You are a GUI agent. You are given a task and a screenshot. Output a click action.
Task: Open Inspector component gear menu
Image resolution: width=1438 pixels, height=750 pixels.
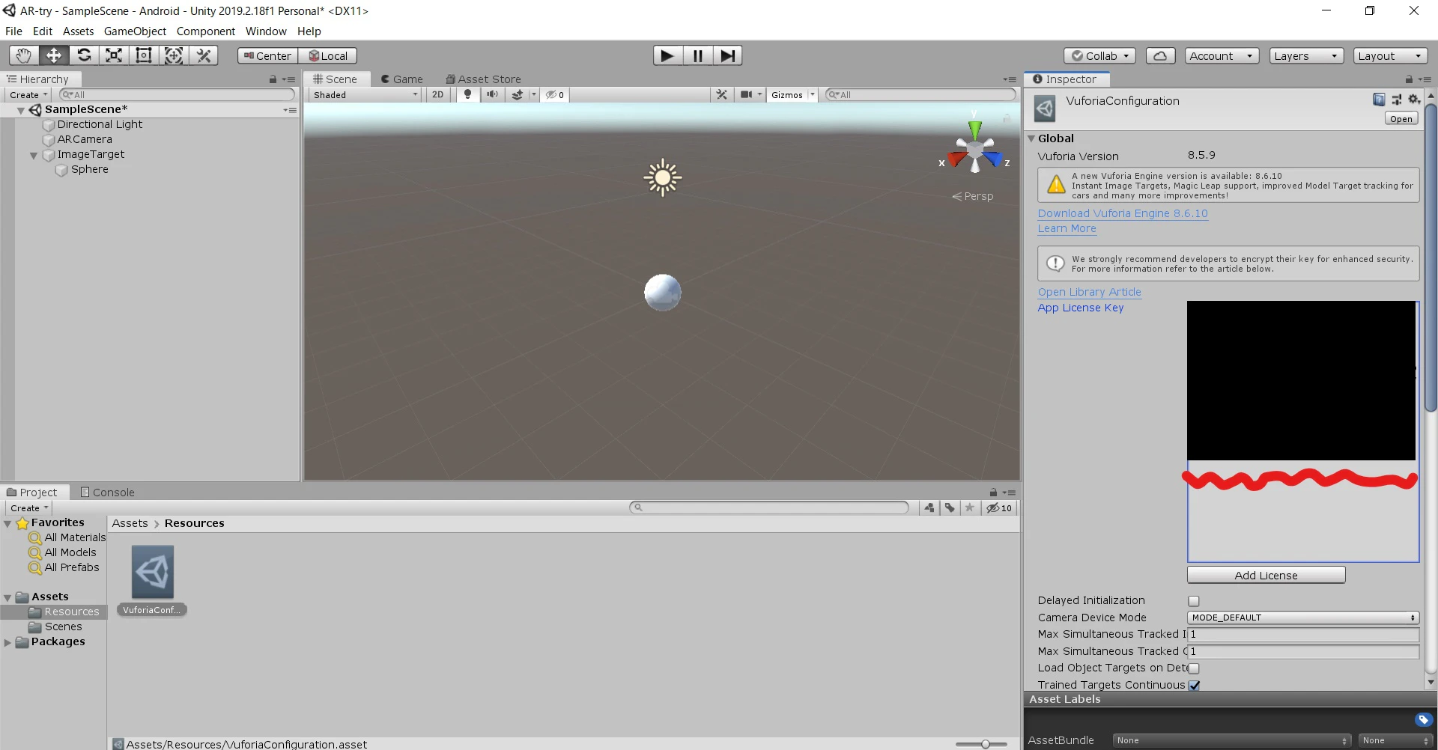tap(1414, 100)
